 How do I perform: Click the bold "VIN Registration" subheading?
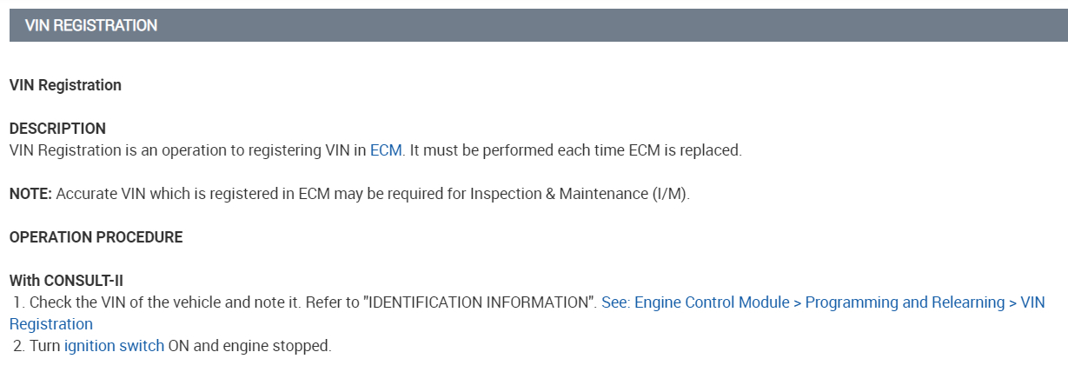tap(65, 85)
